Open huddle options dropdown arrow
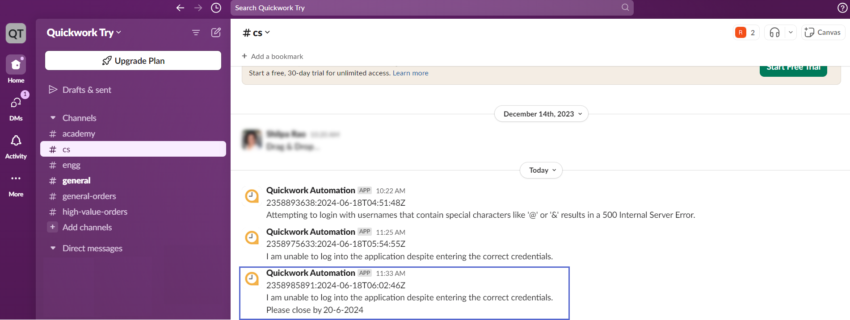The height and width of the screenshot is (320, 850). point(791,32)
